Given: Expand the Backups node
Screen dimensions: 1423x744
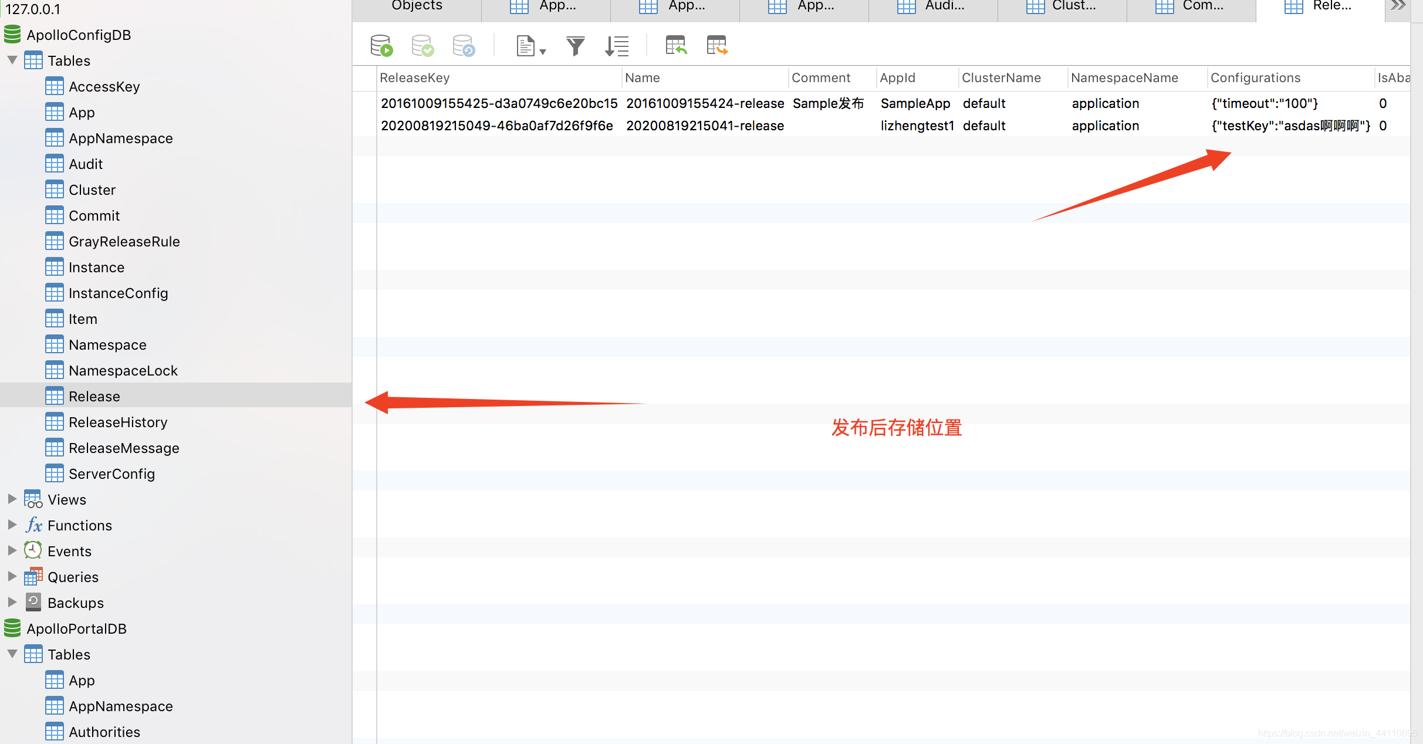Looking at the screenshot, I should (12, 602).
